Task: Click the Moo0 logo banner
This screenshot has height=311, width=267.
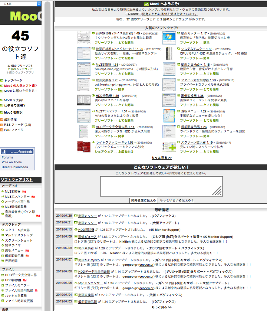Action: click(21, 16)
